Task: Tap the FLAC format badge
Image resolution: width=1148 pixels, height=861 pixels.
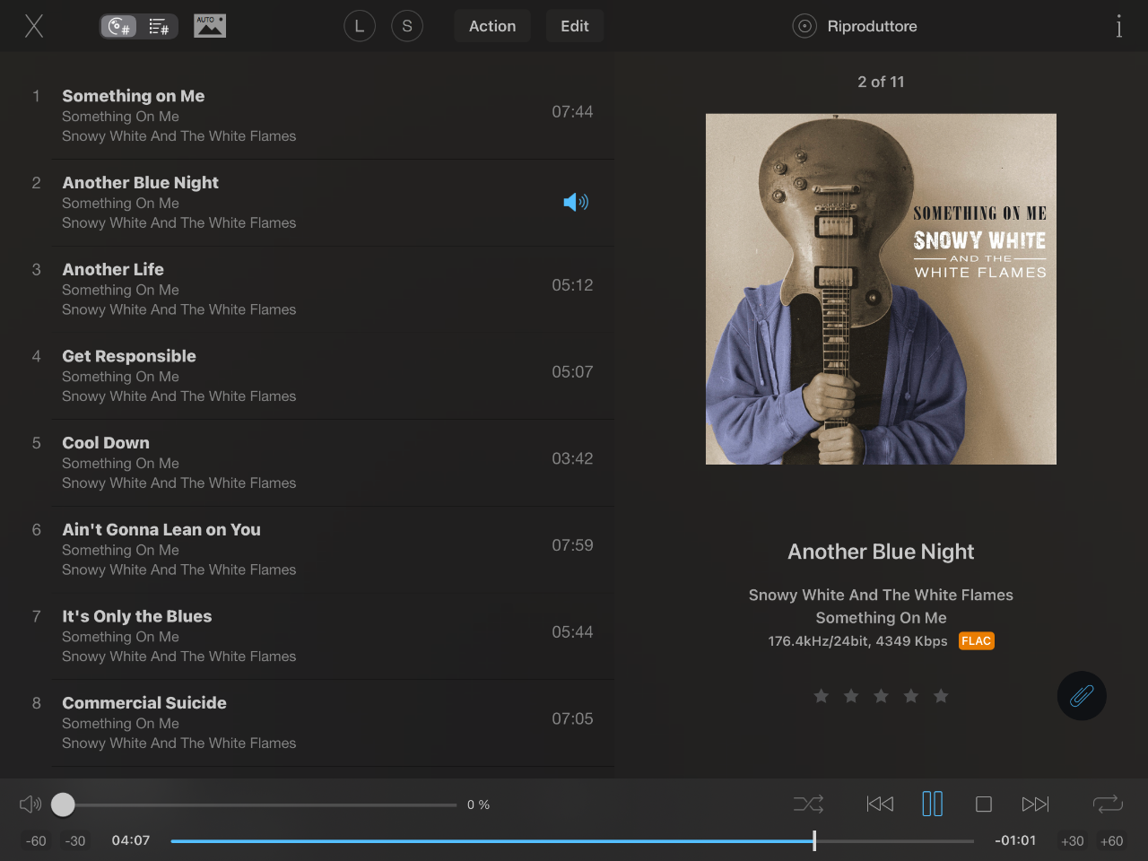Action: click(976, 640)
